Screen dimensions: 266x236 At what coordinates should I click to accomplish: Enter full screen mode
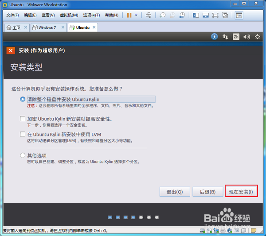pos(215,15)
